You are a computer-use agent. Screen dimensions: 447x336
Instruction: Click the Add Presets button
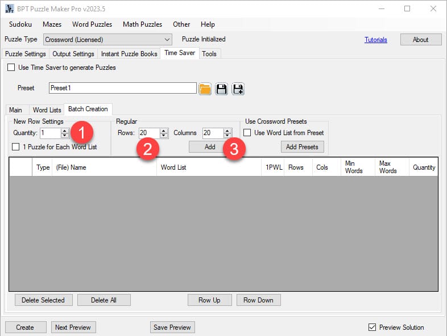[302, 147]
